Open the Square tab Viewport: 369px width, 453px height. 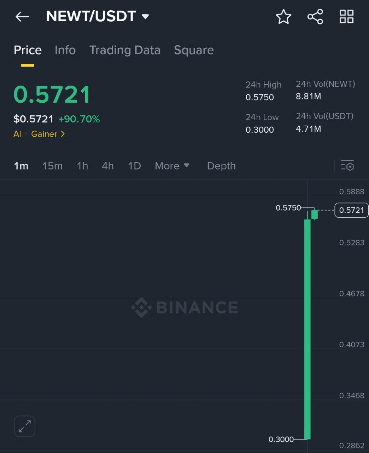(194, 50)
